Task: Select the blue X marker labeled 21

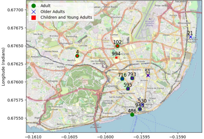Action: [x=191, y=37]
